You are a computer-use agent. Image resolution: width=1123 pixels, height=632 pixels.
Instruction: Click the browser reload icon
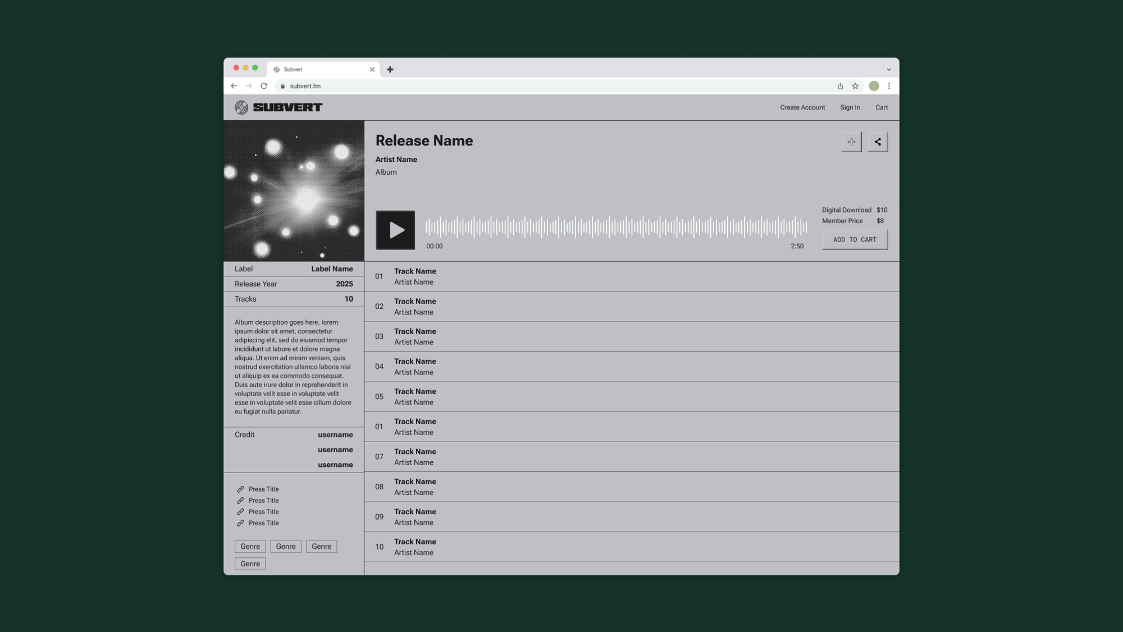click(x=264, y=86)
